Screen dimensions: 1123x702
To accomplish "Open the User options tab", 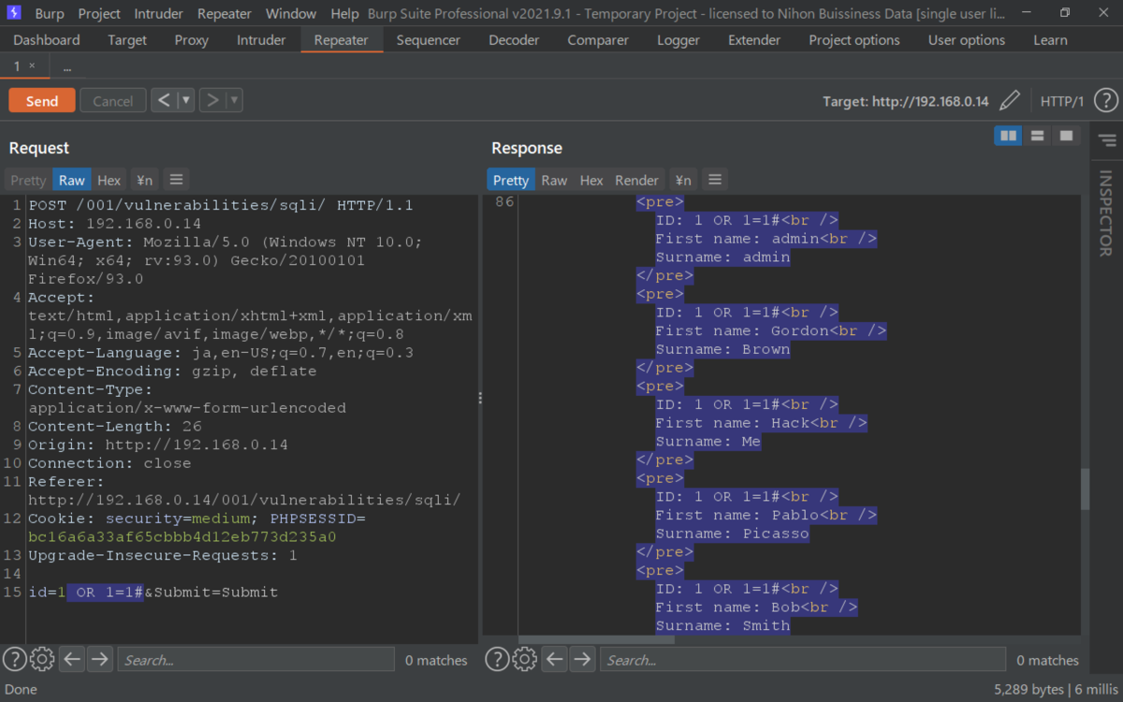I will coord(967,40).
